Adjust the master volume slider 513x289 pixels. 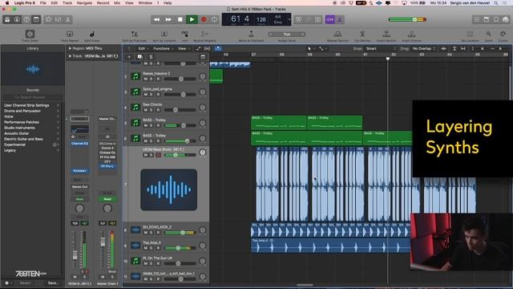[x=407, y=19]
